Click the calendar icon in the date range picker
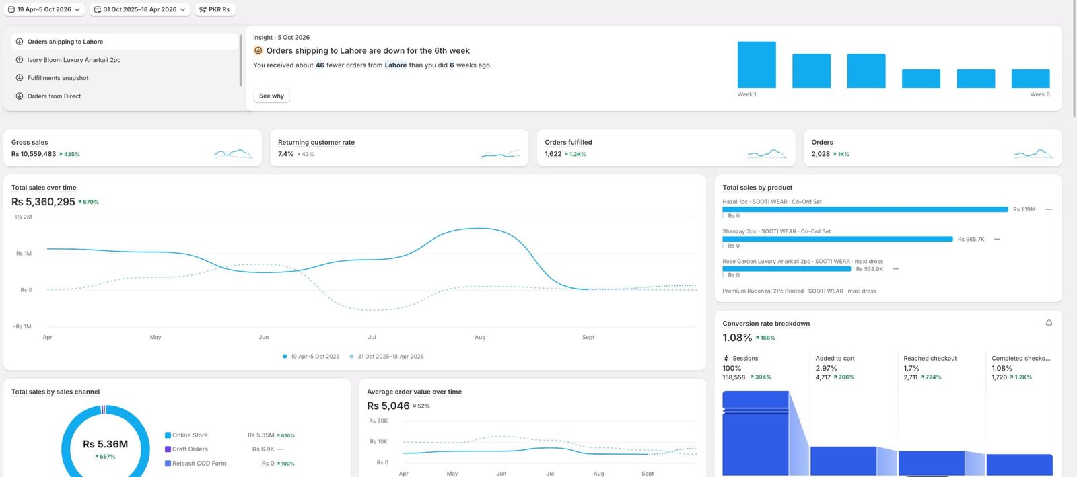Viewport: 1077px width, 477px height. tap(11, 9)
